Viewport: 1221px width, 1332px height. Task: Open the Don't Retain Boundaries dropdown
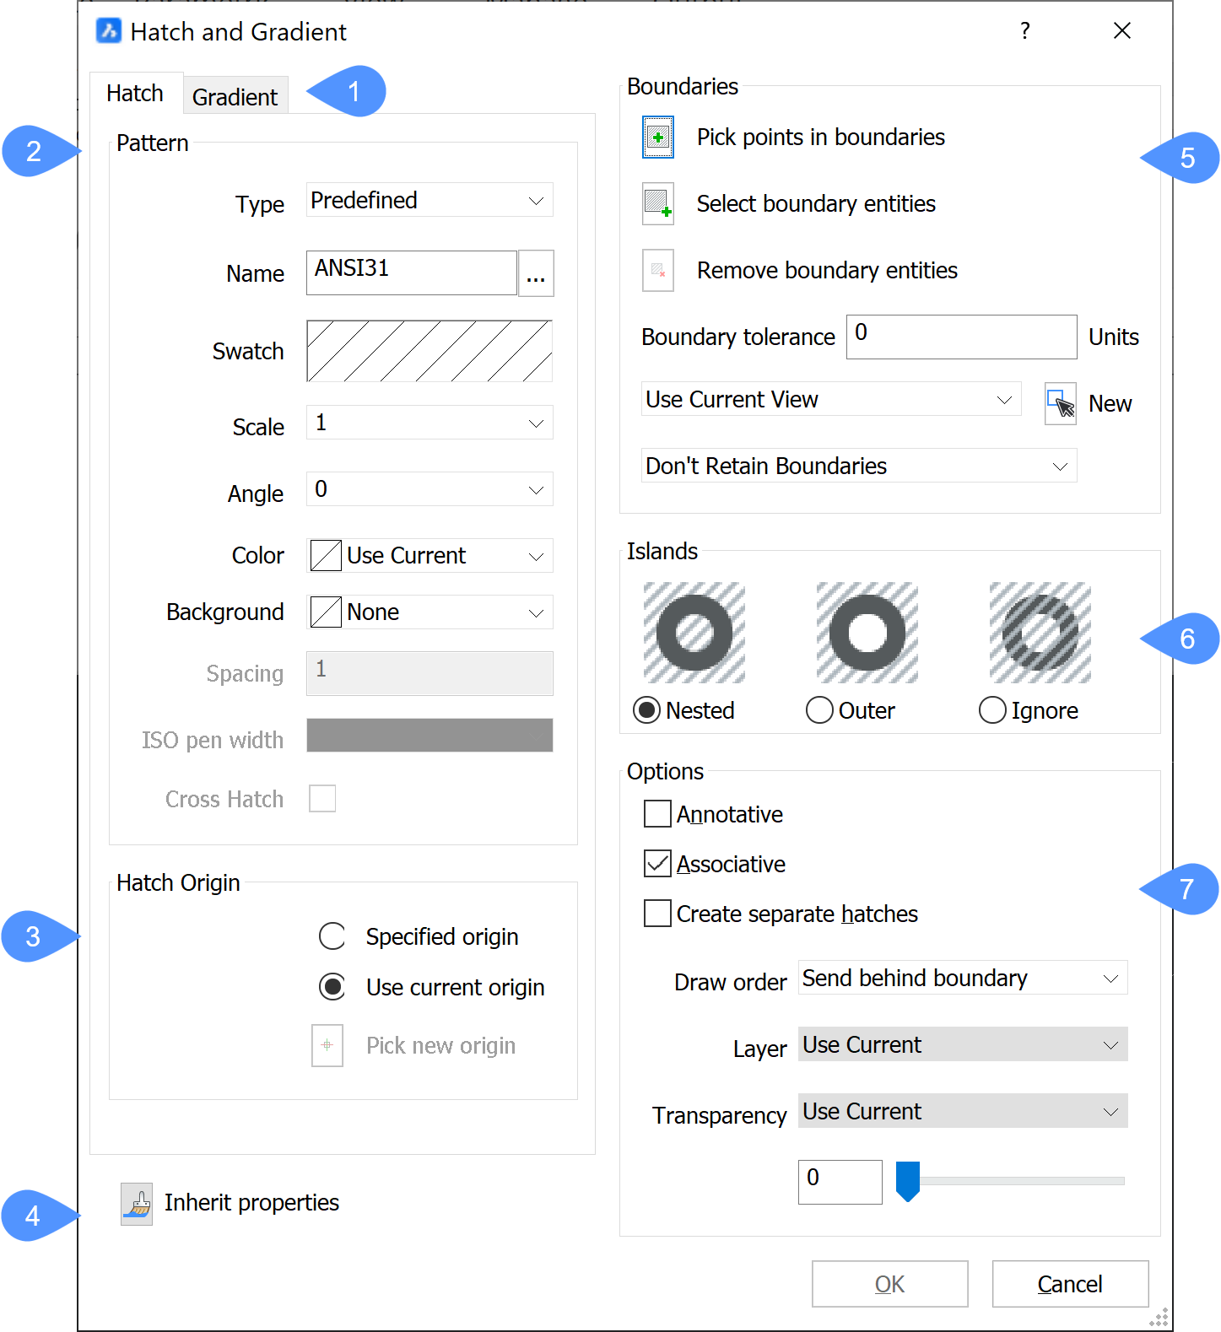point(858,466)
